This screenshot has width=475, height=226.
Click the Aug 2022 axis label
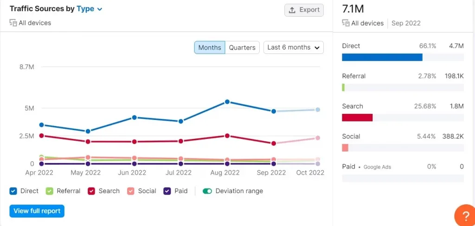[x=226, y=173]
